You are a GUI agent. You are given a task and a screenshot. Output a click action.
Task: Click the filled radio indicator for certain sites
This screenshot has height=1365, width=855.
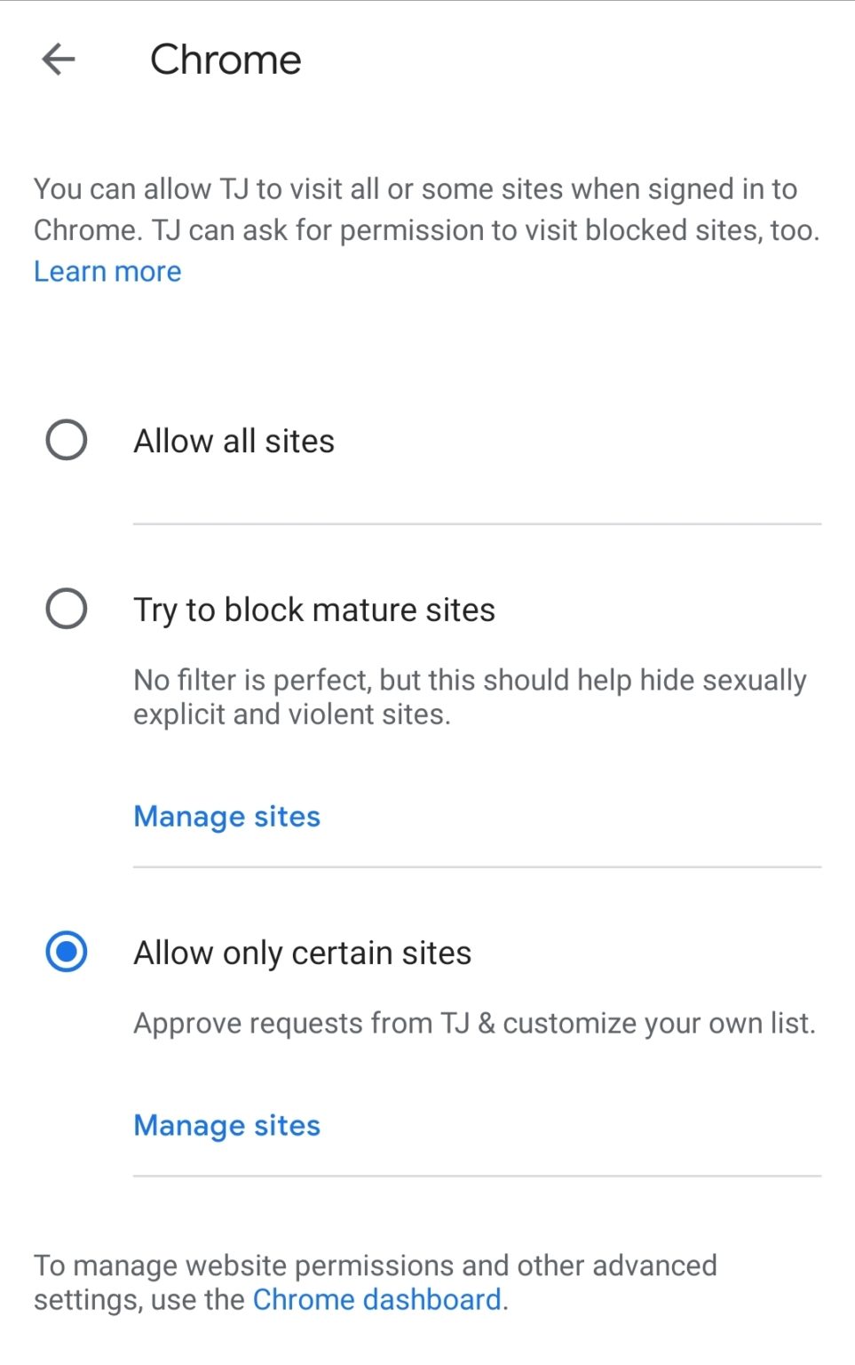pyautogui.click(x=66, y=952)
